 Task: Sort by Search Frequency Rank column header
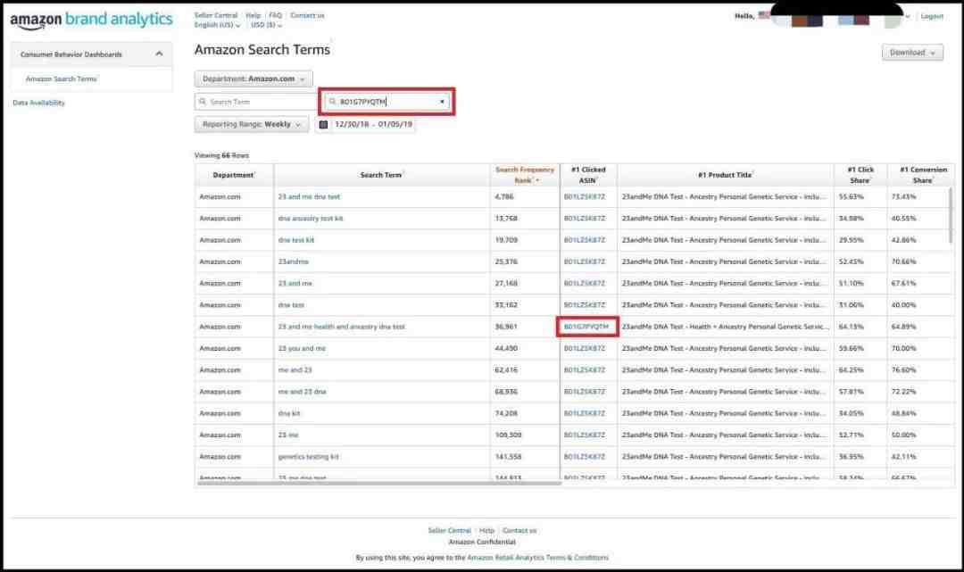click(x=525, y=175)
